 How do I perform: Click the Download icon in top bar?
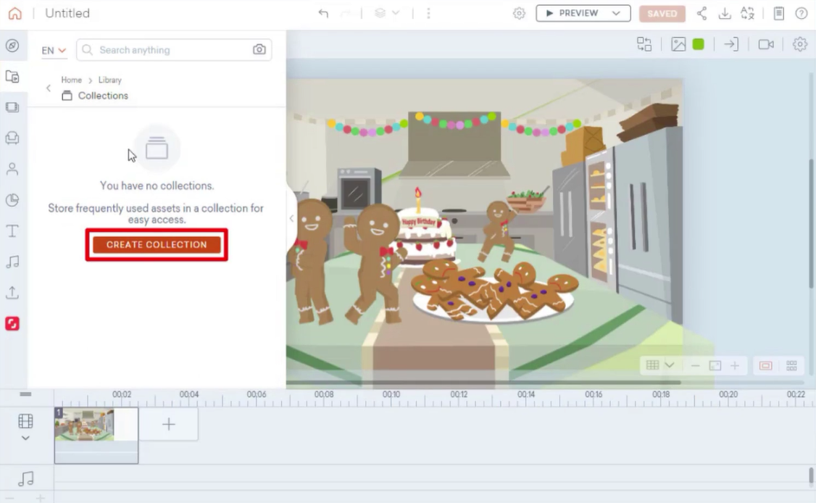tap(724, 13)
